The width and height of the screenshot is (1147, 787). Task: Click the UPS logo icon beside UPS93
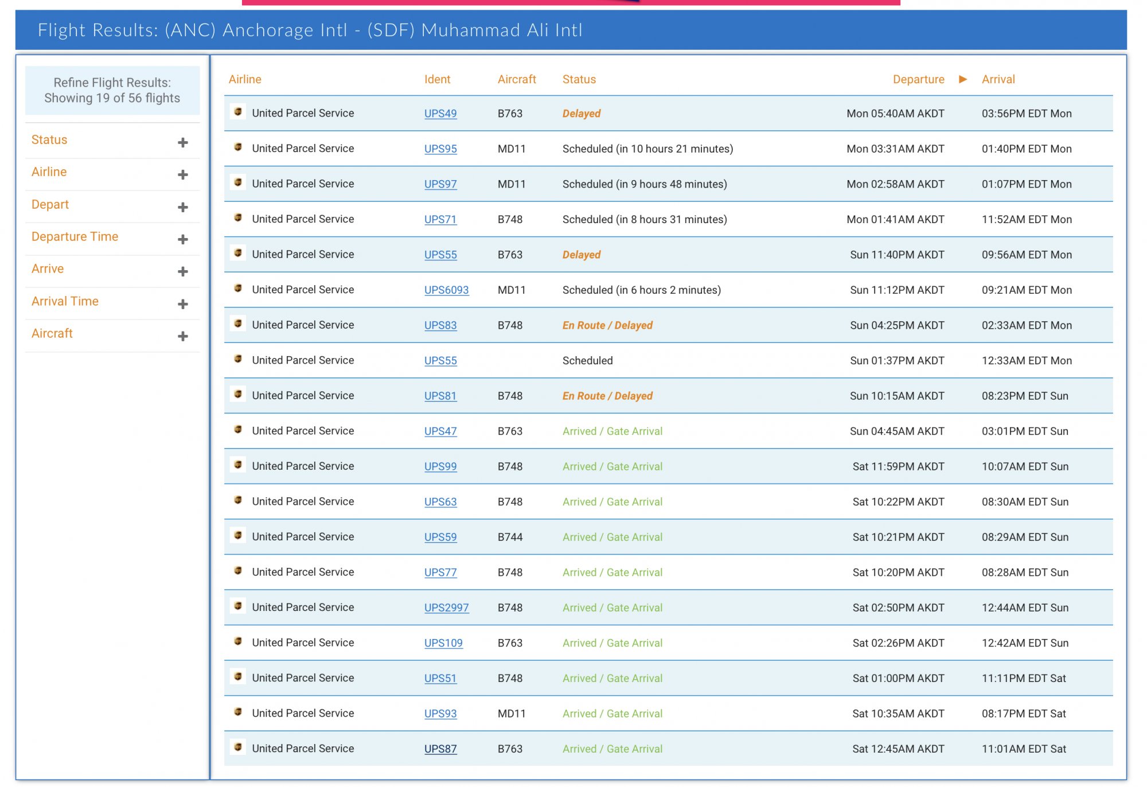[x=238, y=711]
